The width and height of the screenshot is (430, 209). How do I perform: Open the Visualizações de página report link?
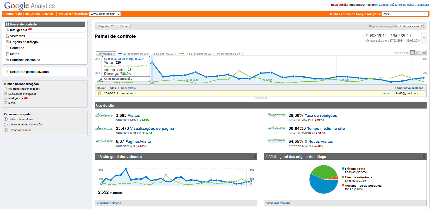152,129
